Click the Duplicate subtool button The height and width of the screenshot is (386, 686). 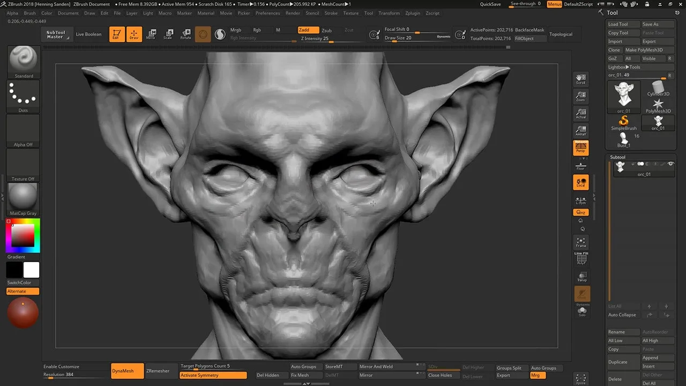pyautogui.click(x=624, y=362)
